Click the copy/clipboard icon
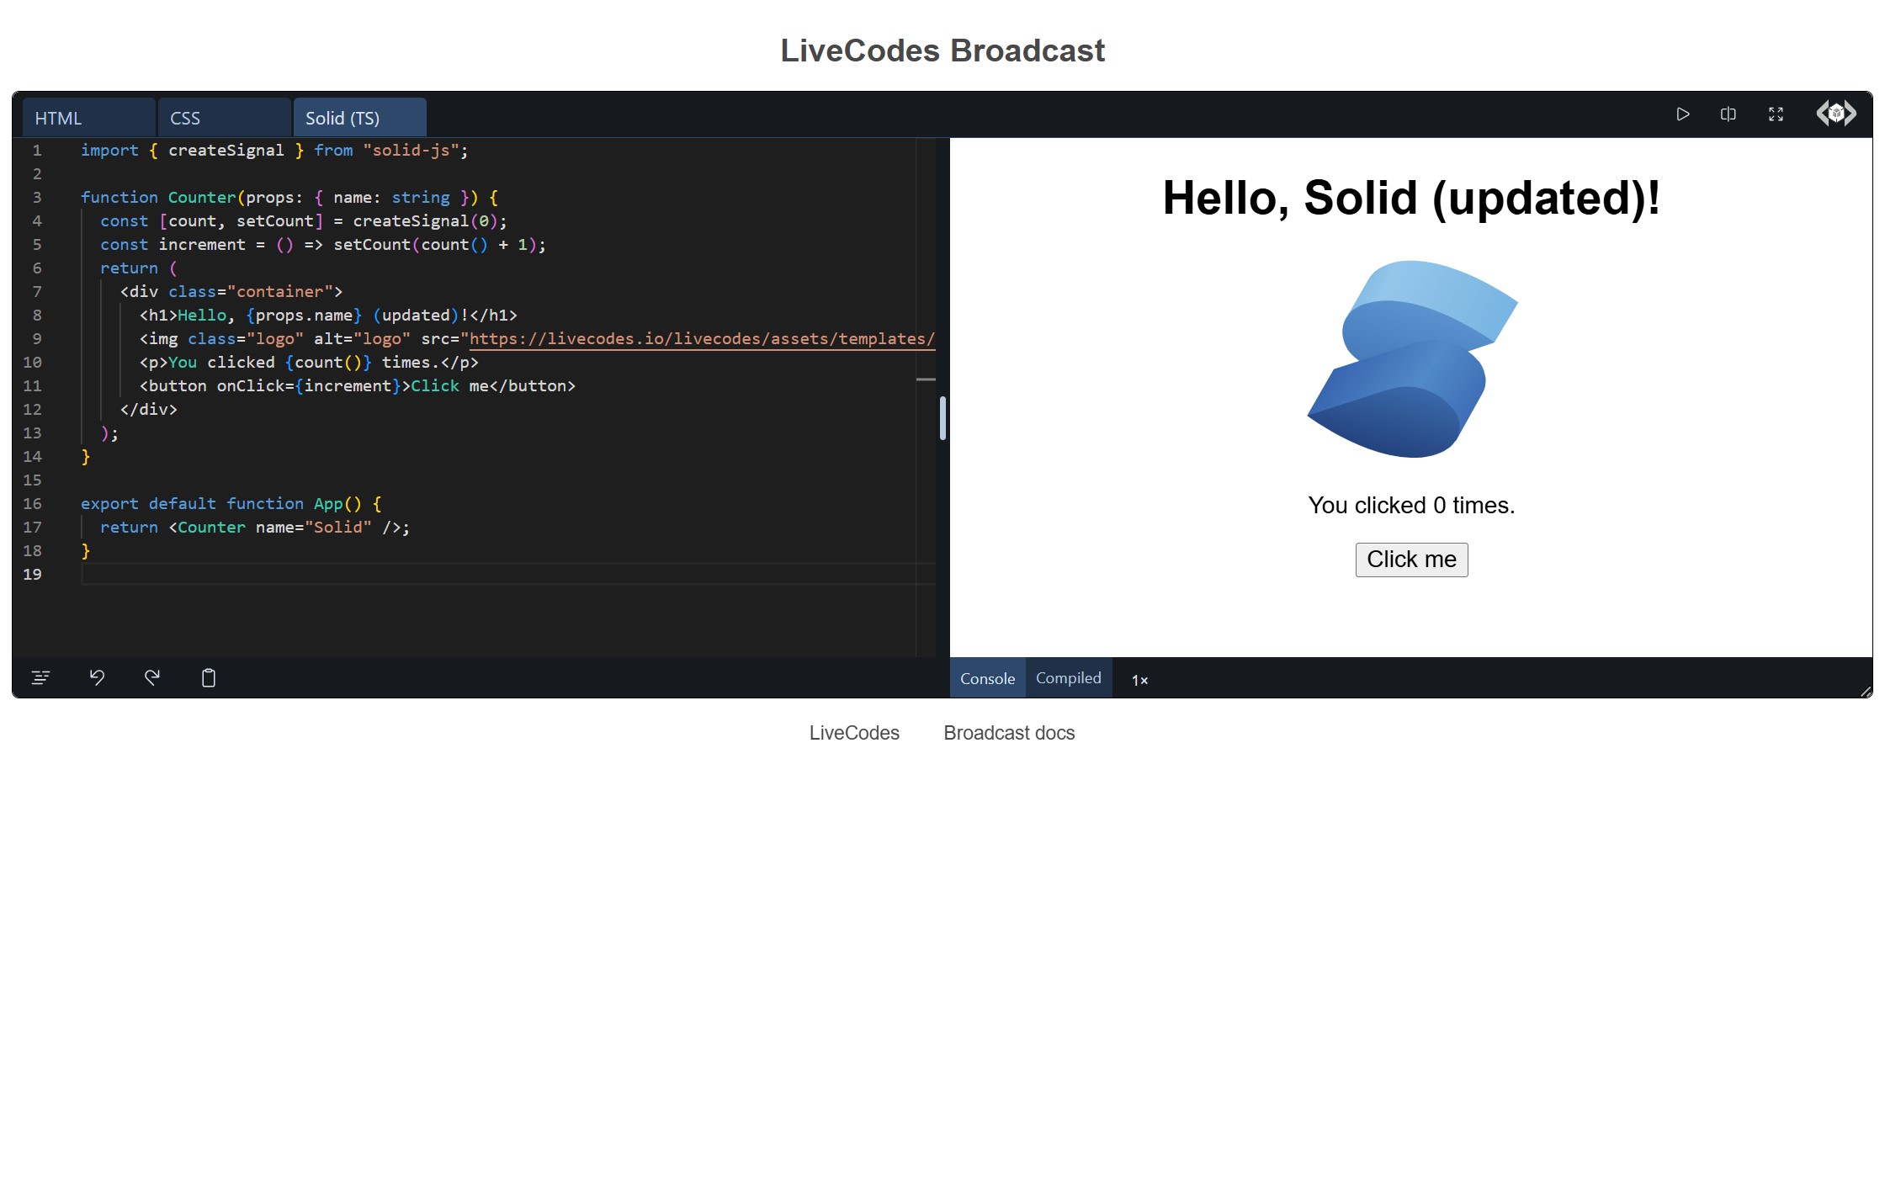Viewport: 1885px width, 1178px height. pos(209,676)
